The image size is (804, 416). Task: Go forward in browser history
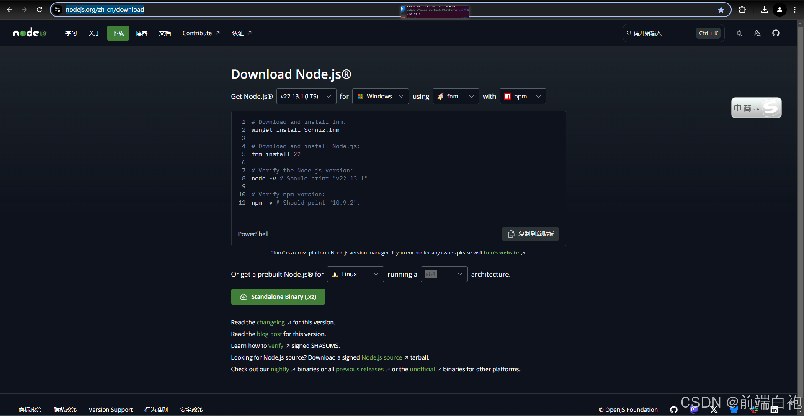(x=24, y=10)
